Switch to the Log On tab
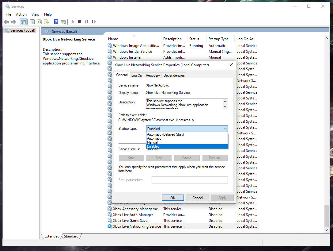Screen dimensions: 333x251 (x=137, y=75)
